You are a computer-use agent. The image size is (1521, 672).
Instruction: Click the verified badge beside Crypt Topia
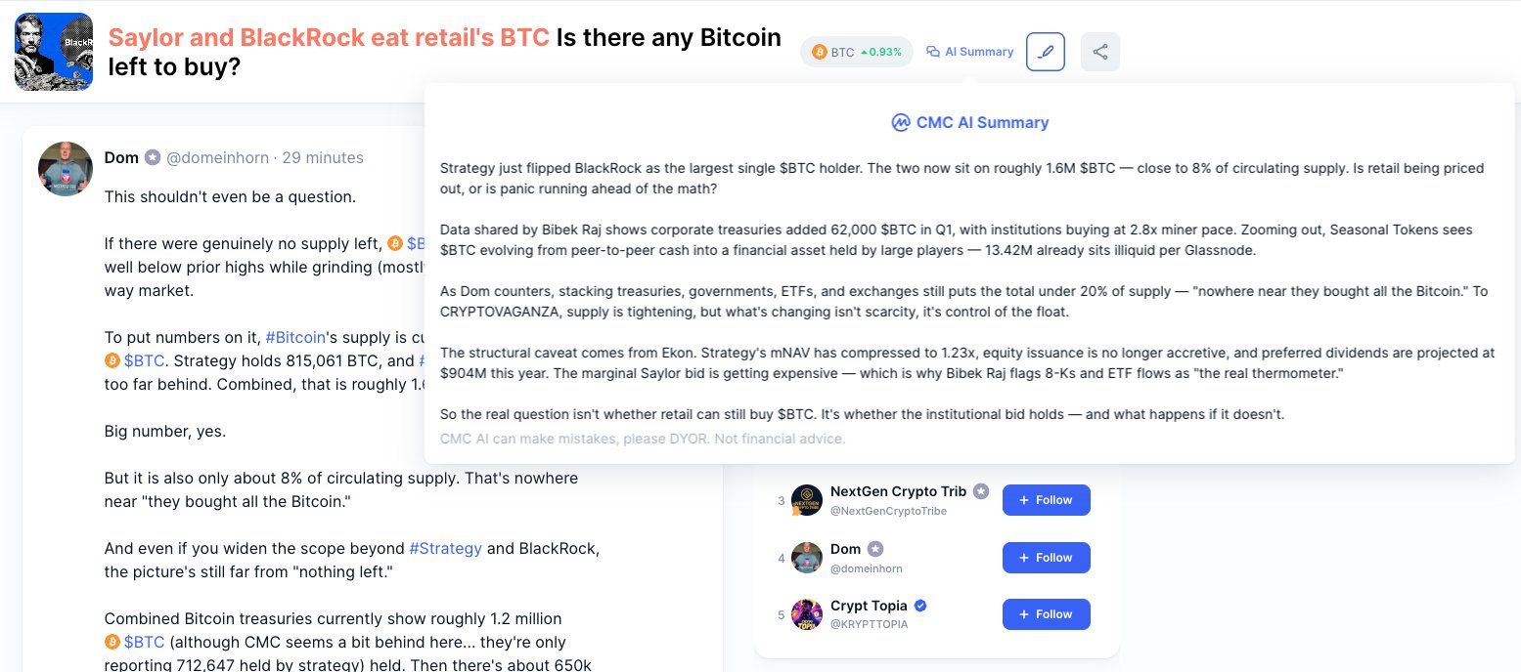coord(920,606)
